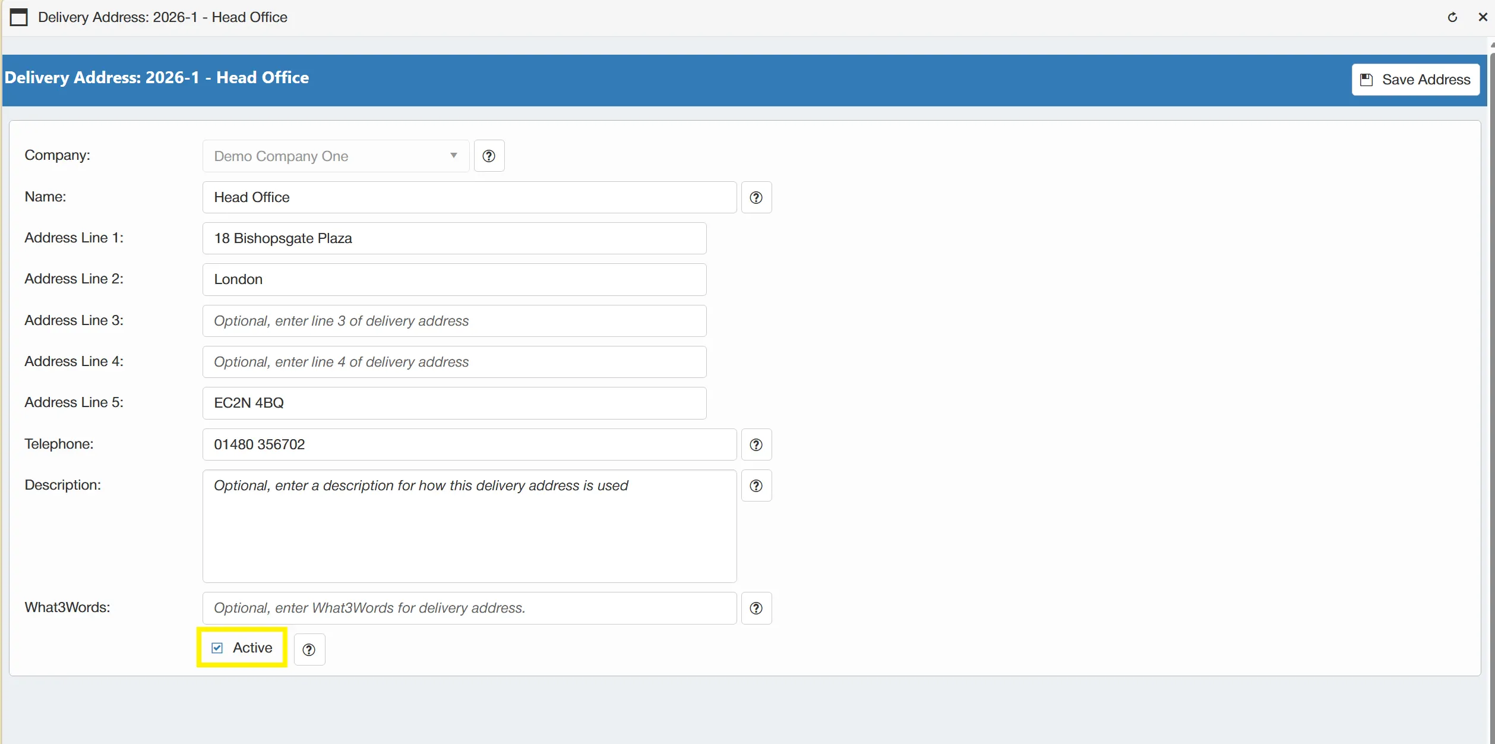Click the refresh icon in title bar

pos(1452,17)
